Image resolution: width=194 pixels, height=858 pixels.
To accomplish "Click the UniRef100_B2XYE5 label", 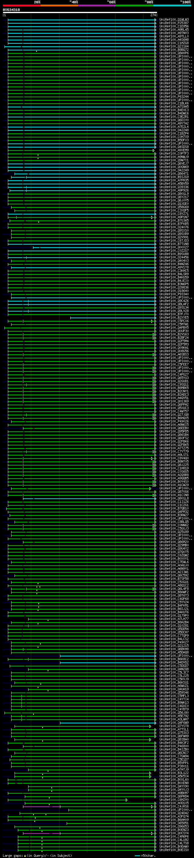I will (x=174, y=317).
